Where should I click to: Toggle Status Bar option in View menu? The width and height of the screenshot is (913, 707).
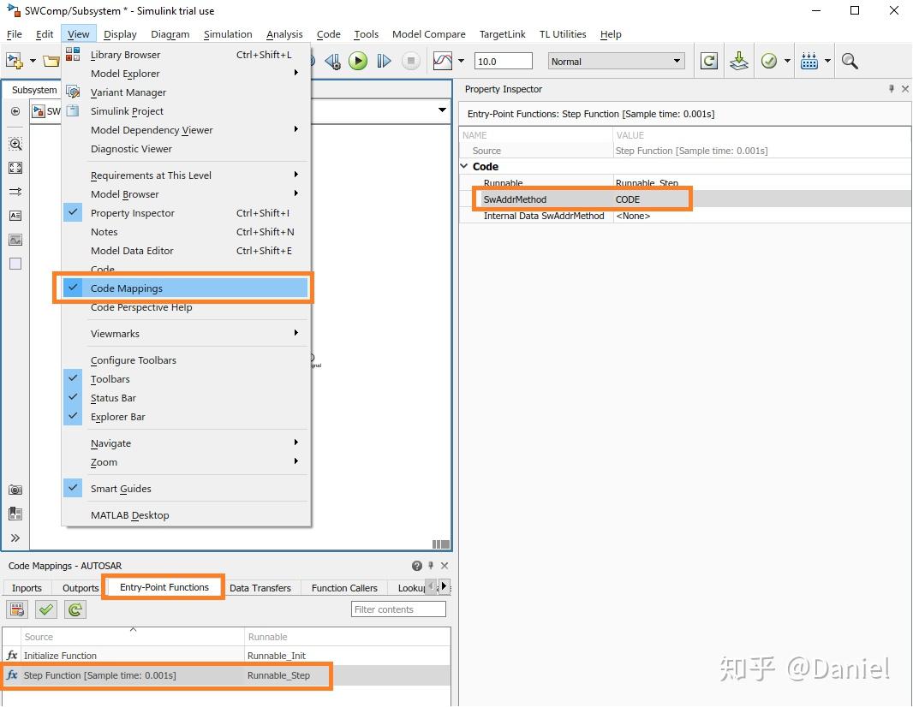185,398
